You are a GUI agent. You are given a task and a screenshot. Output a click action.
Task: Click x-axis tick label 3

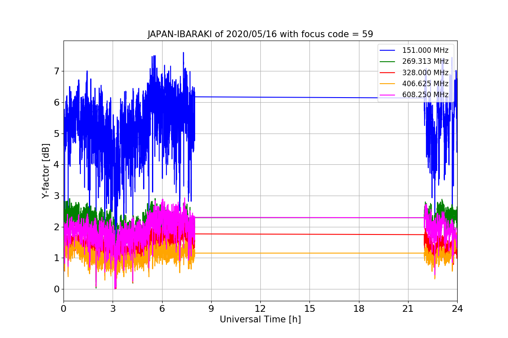tap(113, 309)
